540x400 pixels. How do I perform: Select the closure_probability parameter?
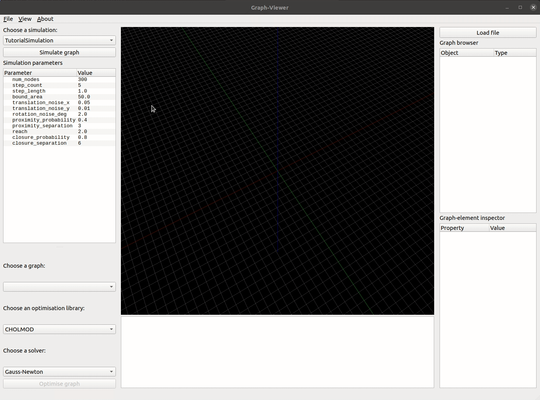click(x=41, y=137)
